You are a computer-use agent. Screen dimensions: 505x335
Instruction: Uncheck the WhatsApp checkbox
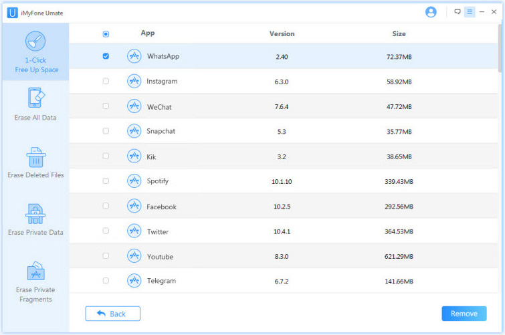coord(106,56)
